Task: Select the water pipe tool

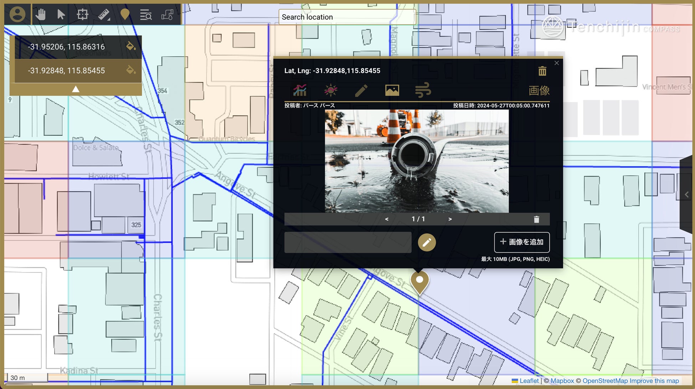Action: point(167,15)
